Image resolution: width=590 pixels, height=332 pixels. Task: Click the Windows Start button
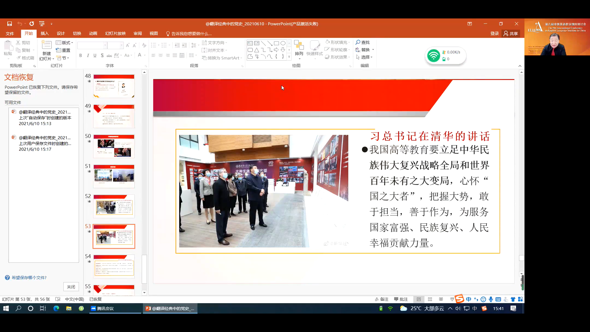[6, 308]
